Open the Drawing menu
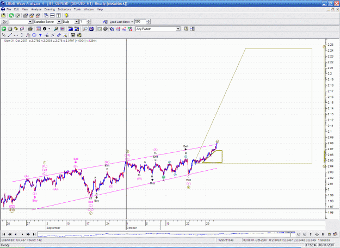Screen dimensions: 340x248 point(50,9)
